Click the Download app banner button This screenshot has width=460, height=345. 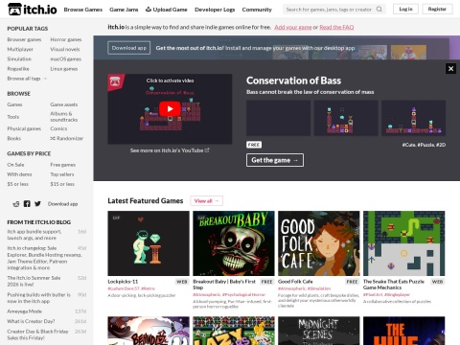pyautogui.click(x=129, y=48)
